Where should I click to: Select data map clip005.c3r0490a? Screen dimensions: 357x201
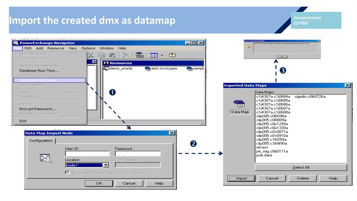coord(271,143)
